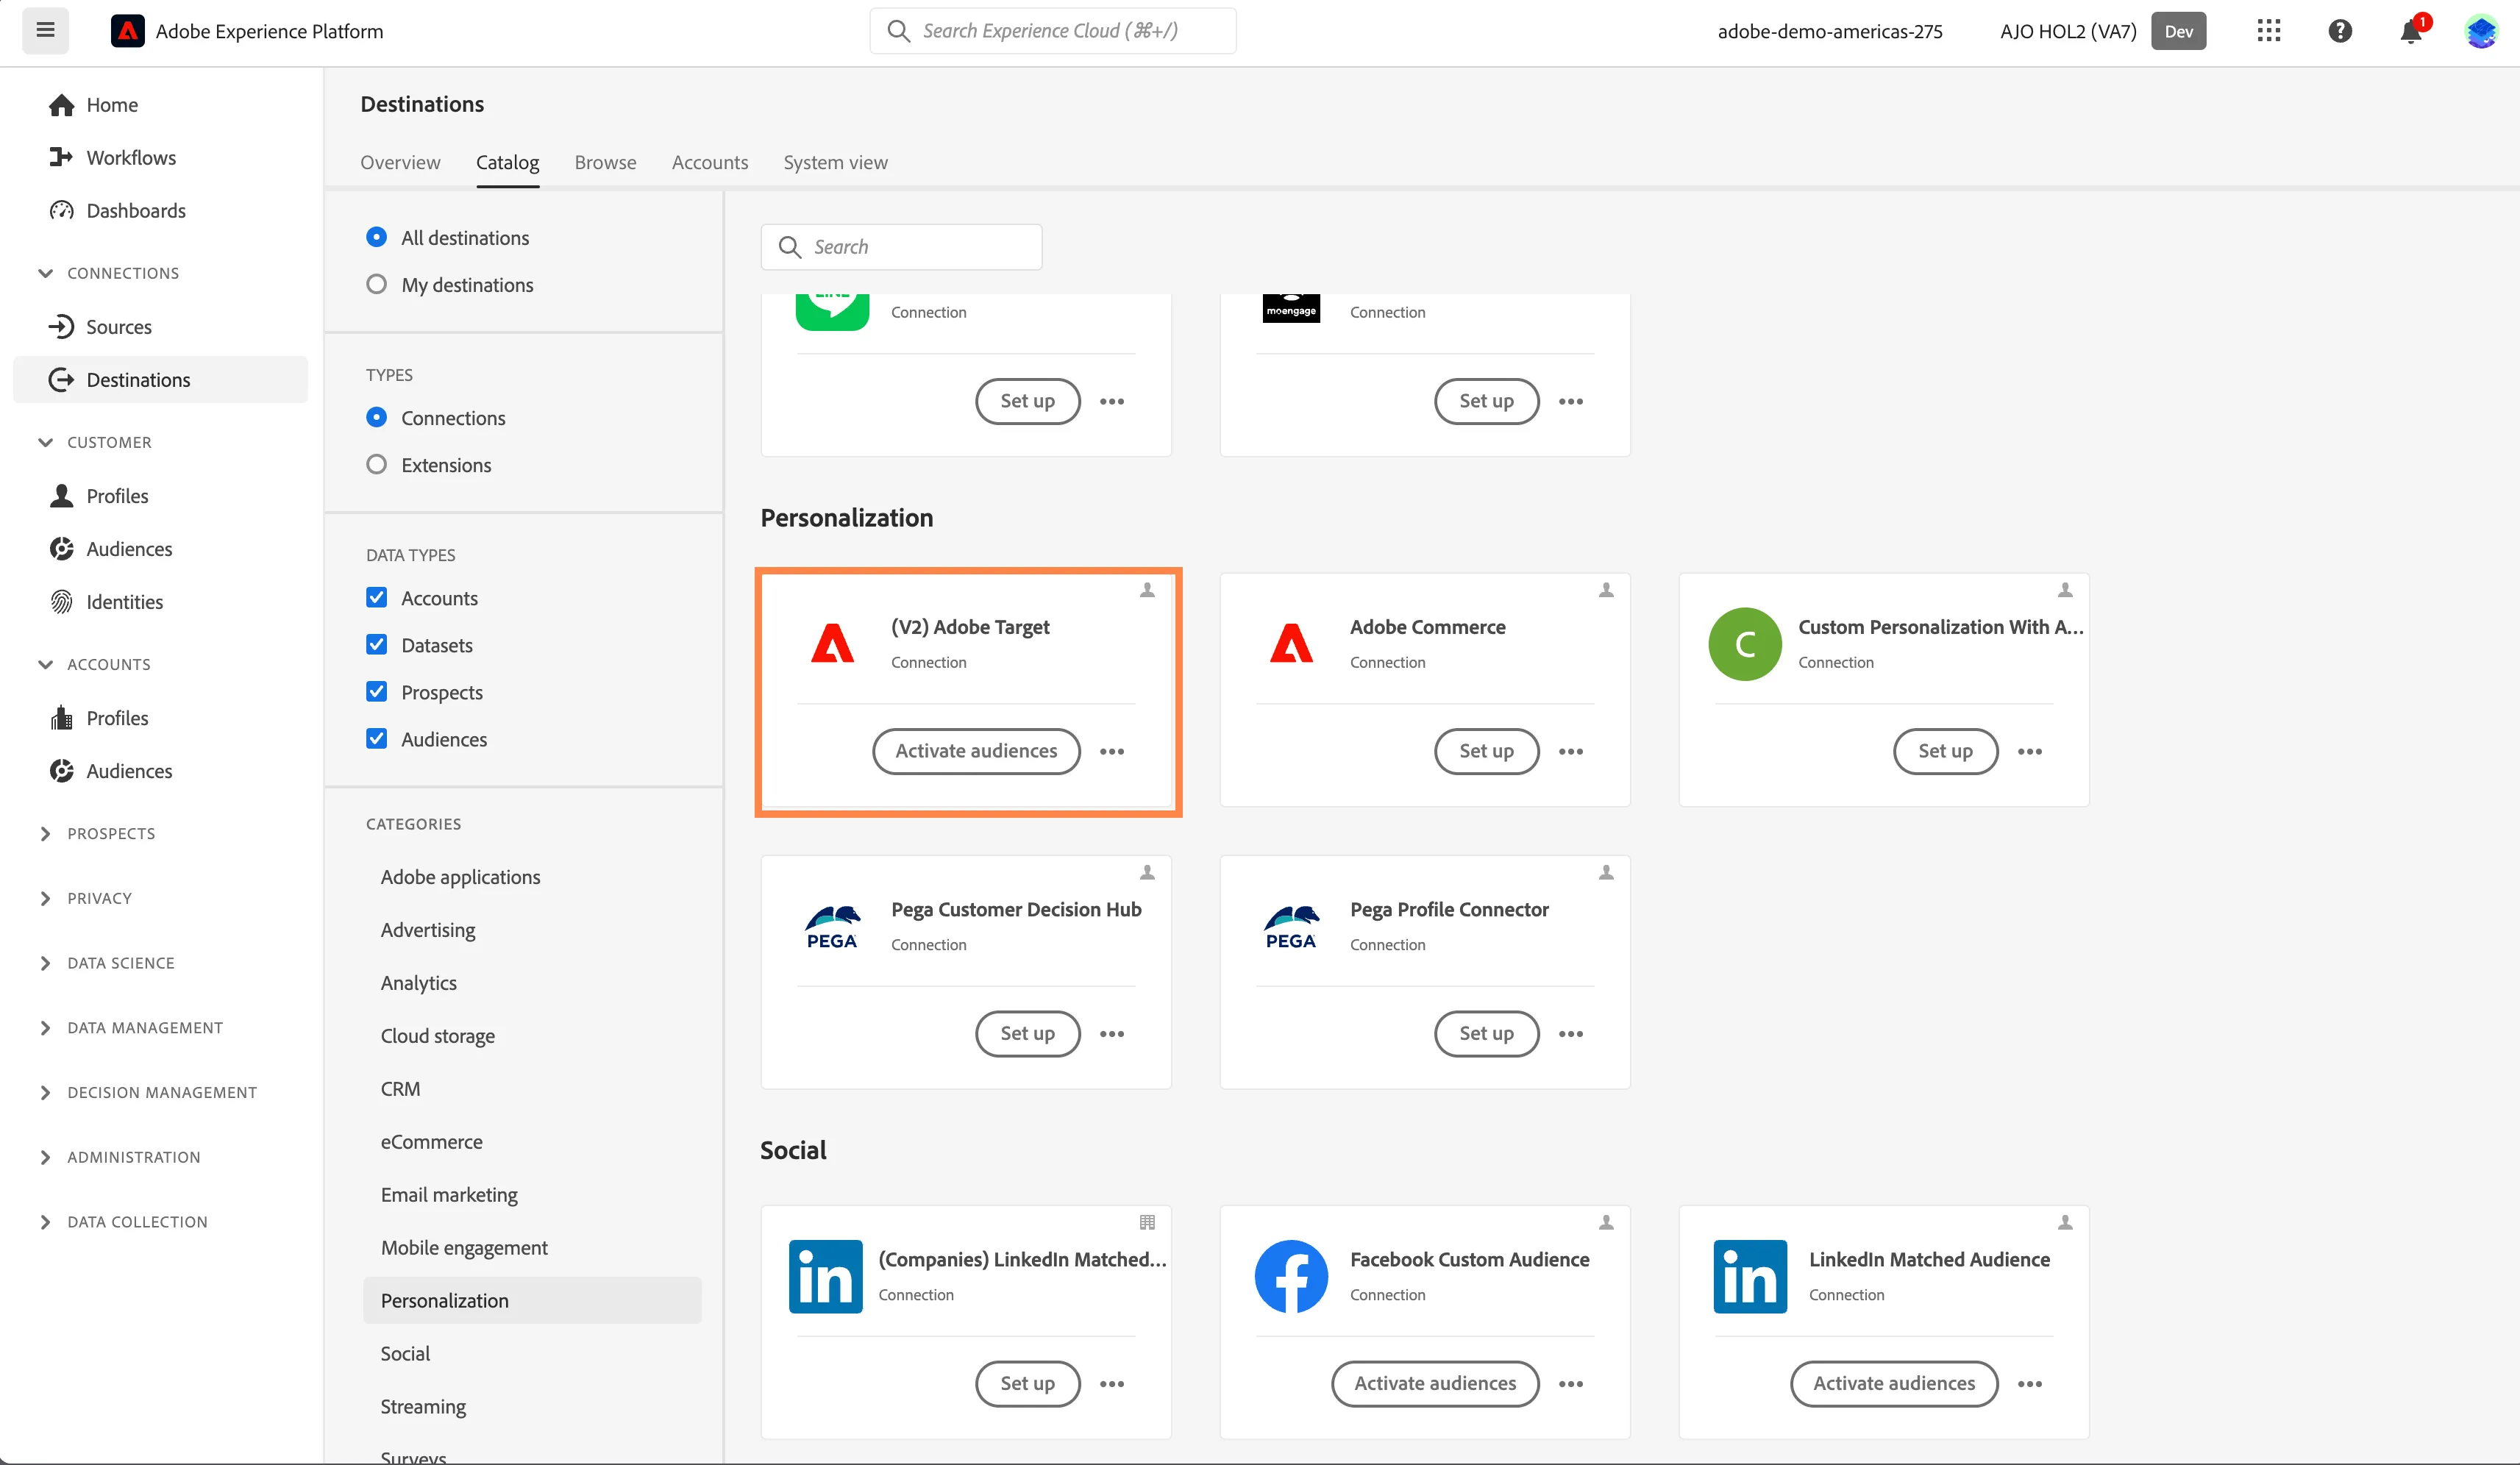
Task: Open Audiences under Accounts section
Action: [129, 771]
